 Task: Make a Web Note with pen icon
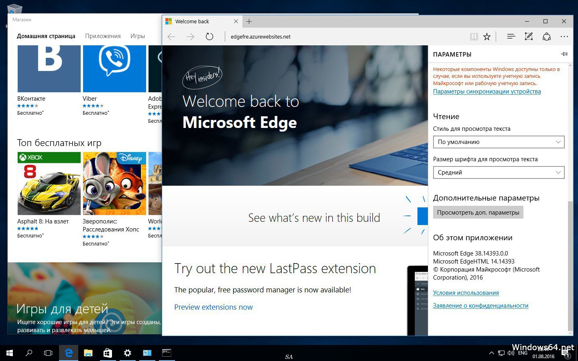point(529,37)
